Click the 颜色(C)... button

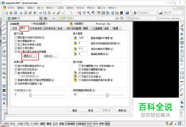[x=30, y=56]
